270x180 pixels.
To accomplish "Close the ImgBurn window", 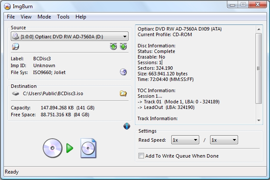I will (x=257, y=5).
